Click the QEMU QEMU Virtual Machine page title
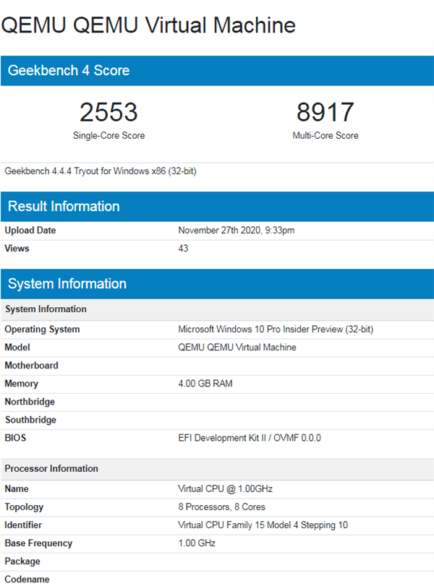 click(x=148, y=25)
